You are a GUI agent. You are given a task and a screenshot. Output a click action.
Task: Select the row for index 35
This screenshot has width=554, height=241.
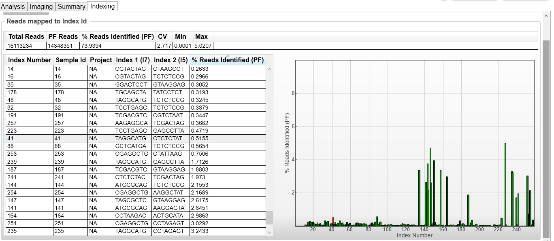tap(136, 85)
